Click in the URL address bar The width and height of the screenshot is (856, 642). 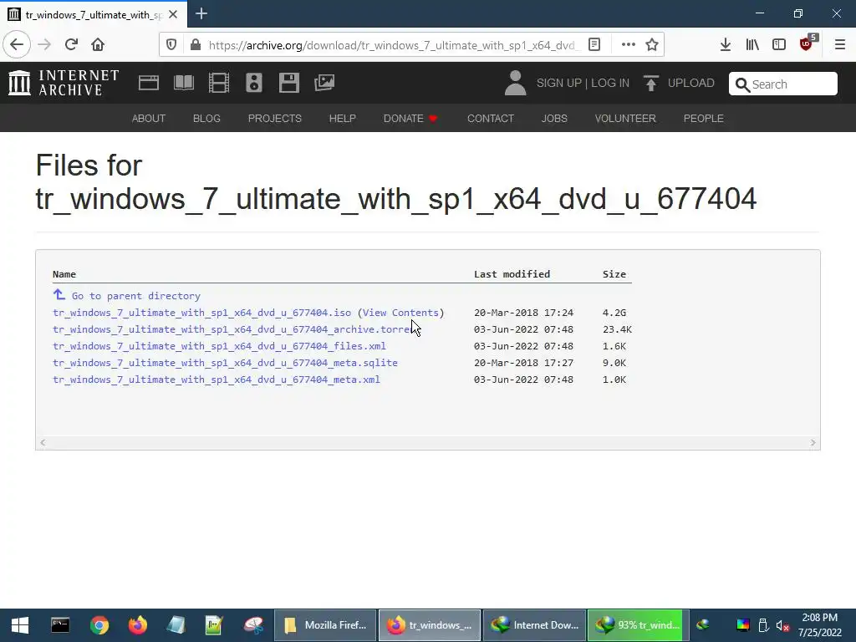[391, 45]
